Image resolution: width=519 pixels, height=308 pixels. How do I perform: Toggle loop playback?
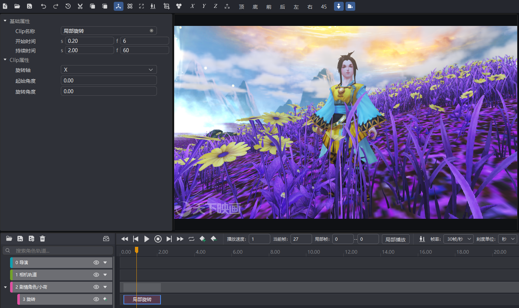coord(191,239)
